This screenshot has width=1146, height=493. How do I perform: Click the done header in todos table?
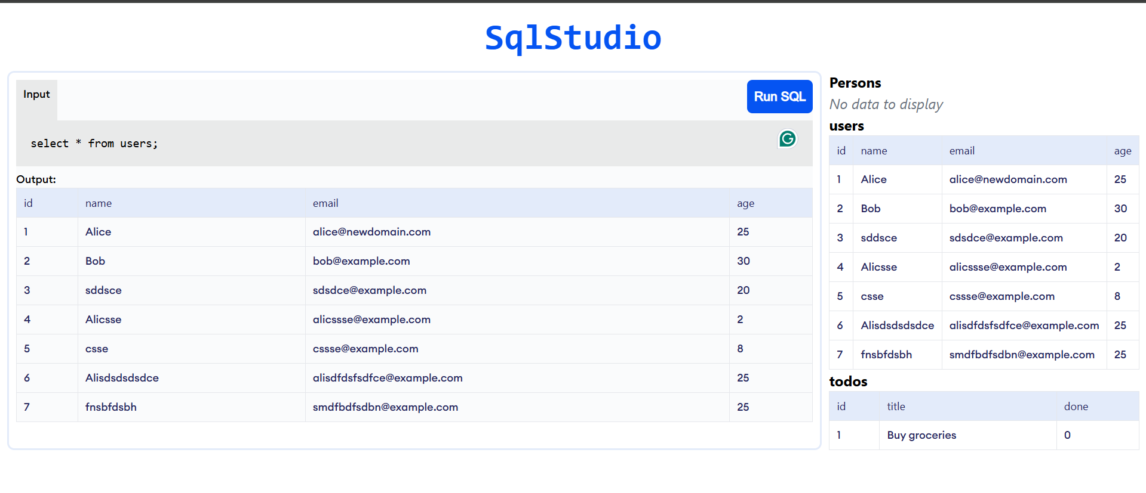click(x=1098, y=407)
